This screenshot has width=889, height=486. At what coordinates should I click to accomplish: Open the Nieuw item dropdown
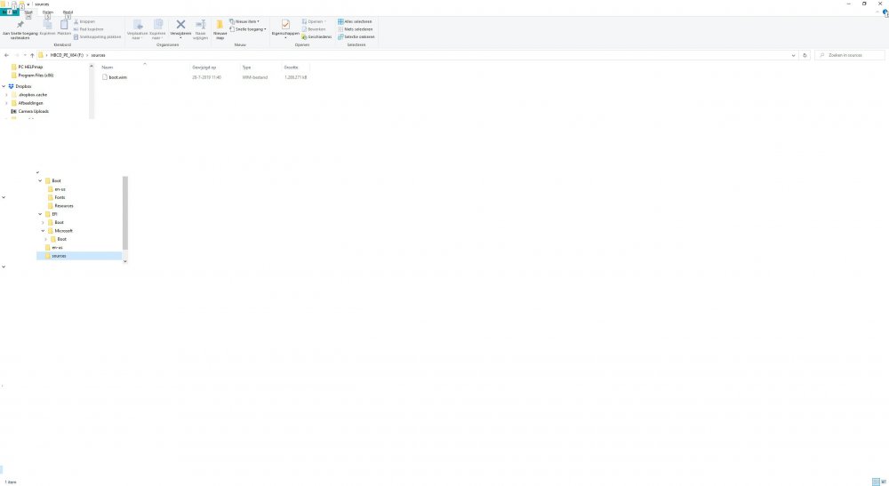point(244,21)
